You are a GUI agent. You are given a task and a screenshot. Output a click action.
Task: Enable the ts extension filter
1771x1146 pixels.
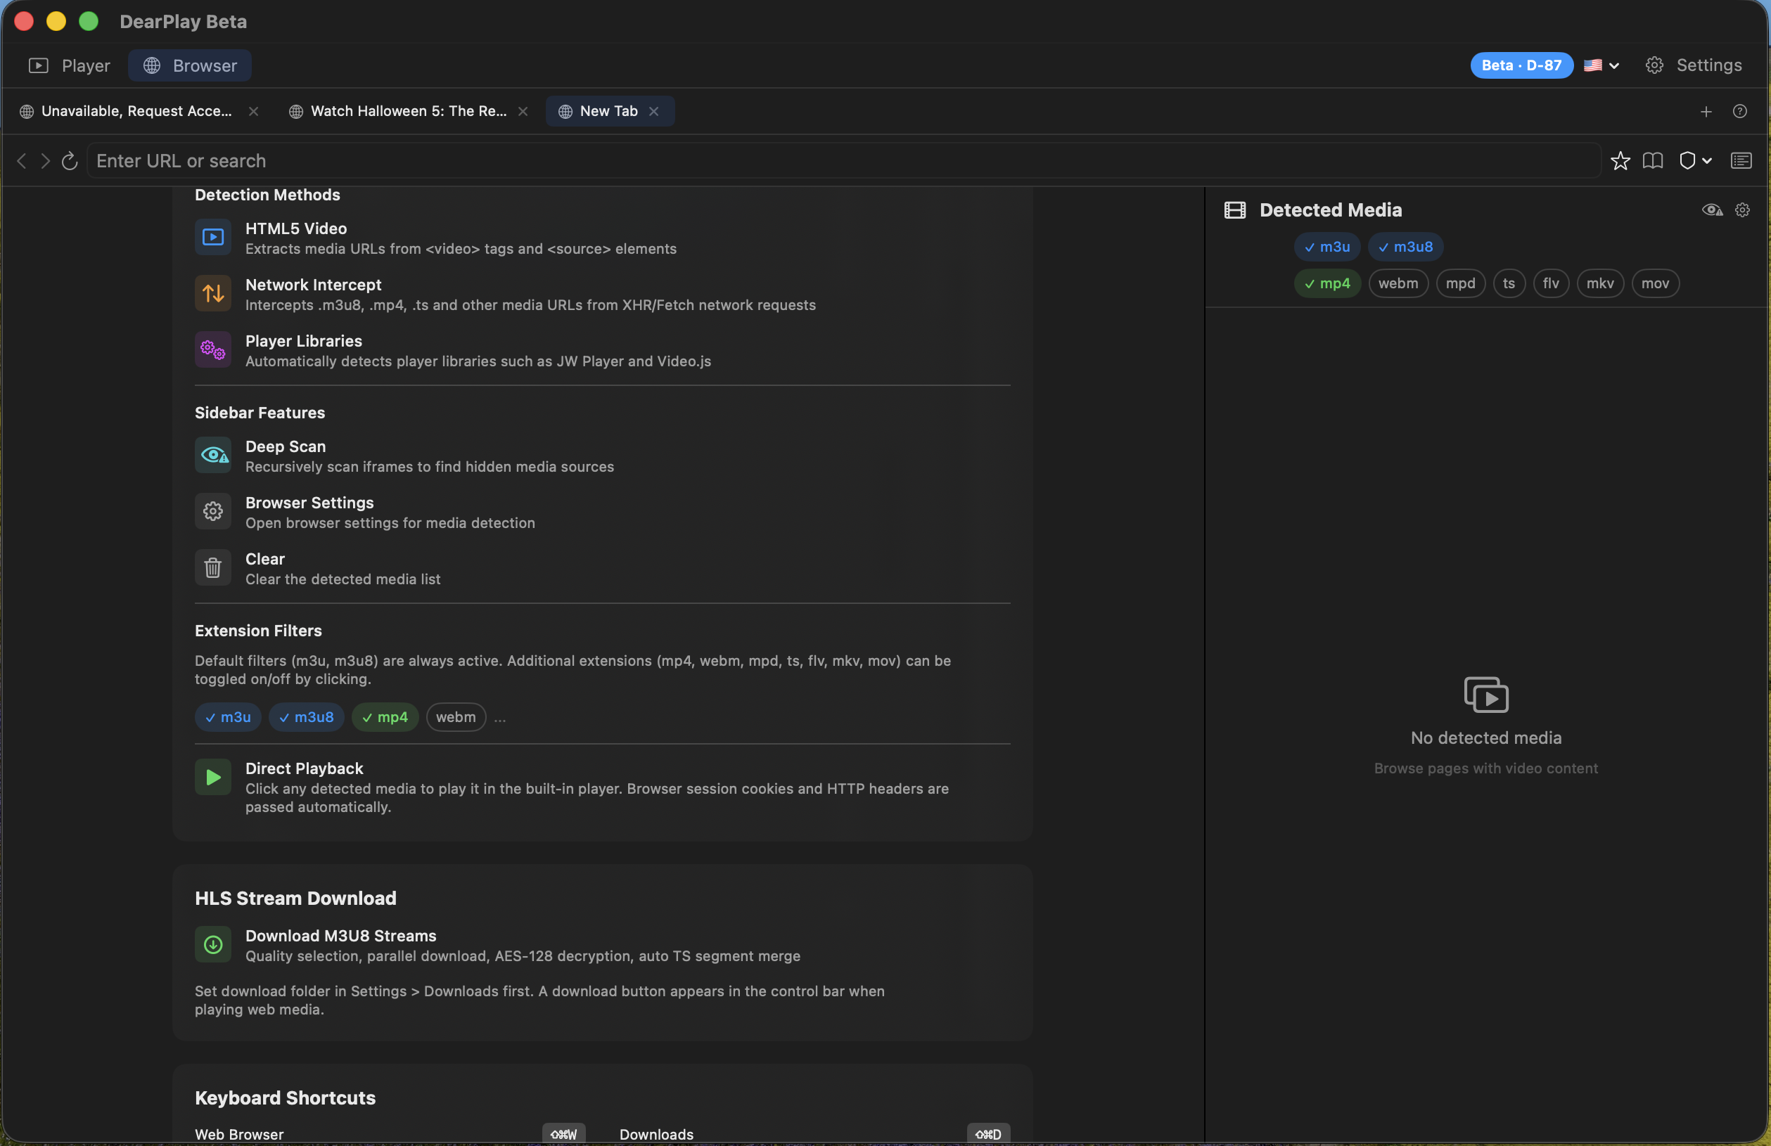tap(1509, 283)
